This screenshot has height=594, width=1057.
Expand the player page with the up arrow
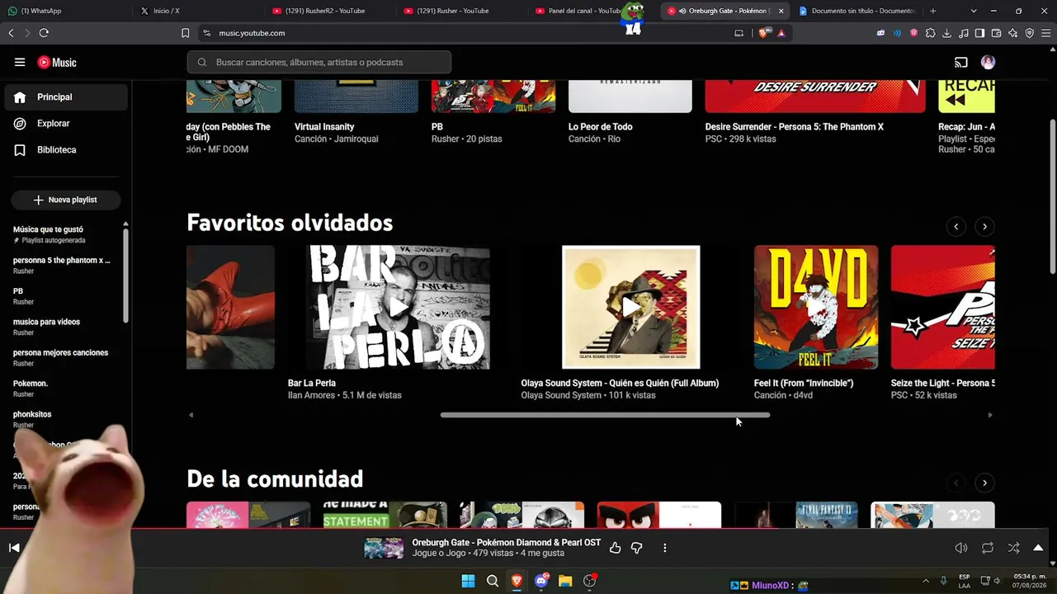[x=1038, y=548]
